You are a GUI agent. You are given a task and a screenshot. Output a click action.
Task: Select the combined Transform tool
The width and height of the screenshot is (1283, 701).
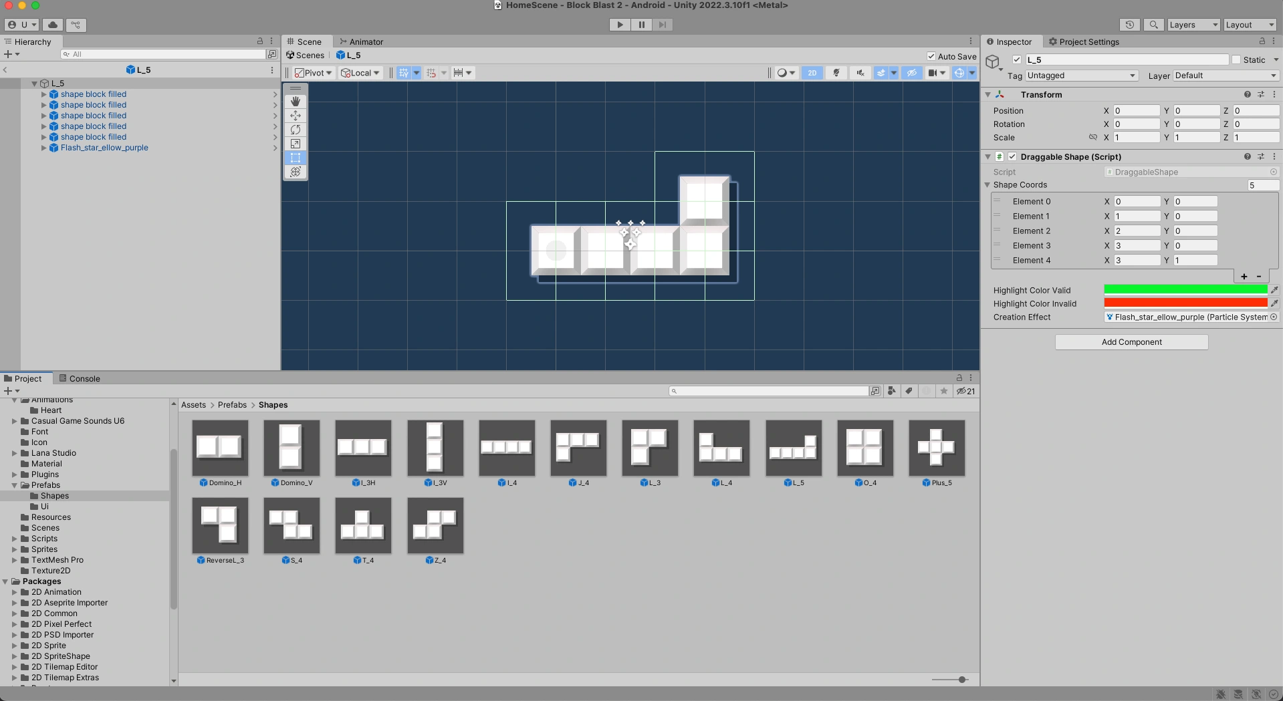coord(296,171)
